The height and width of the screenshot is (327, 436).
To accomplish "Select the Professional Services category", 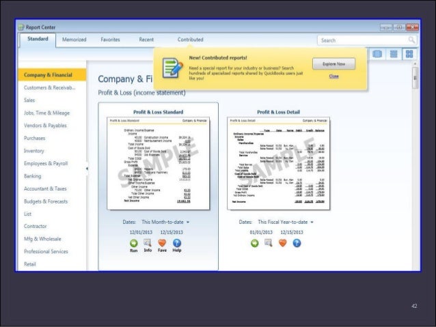I will [x=46, y=251].
